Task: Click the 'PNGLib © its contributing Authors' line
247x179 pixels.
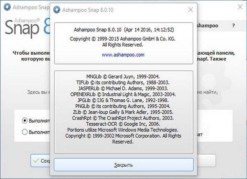Action: coord(123,106)
